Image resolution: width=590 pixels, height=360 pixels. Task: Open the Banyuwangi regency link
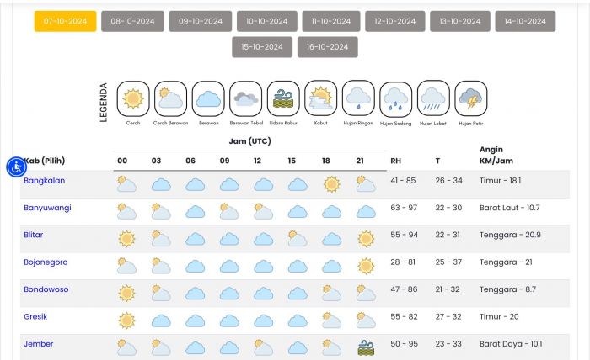pyautogui.click(x=47, y=208)
